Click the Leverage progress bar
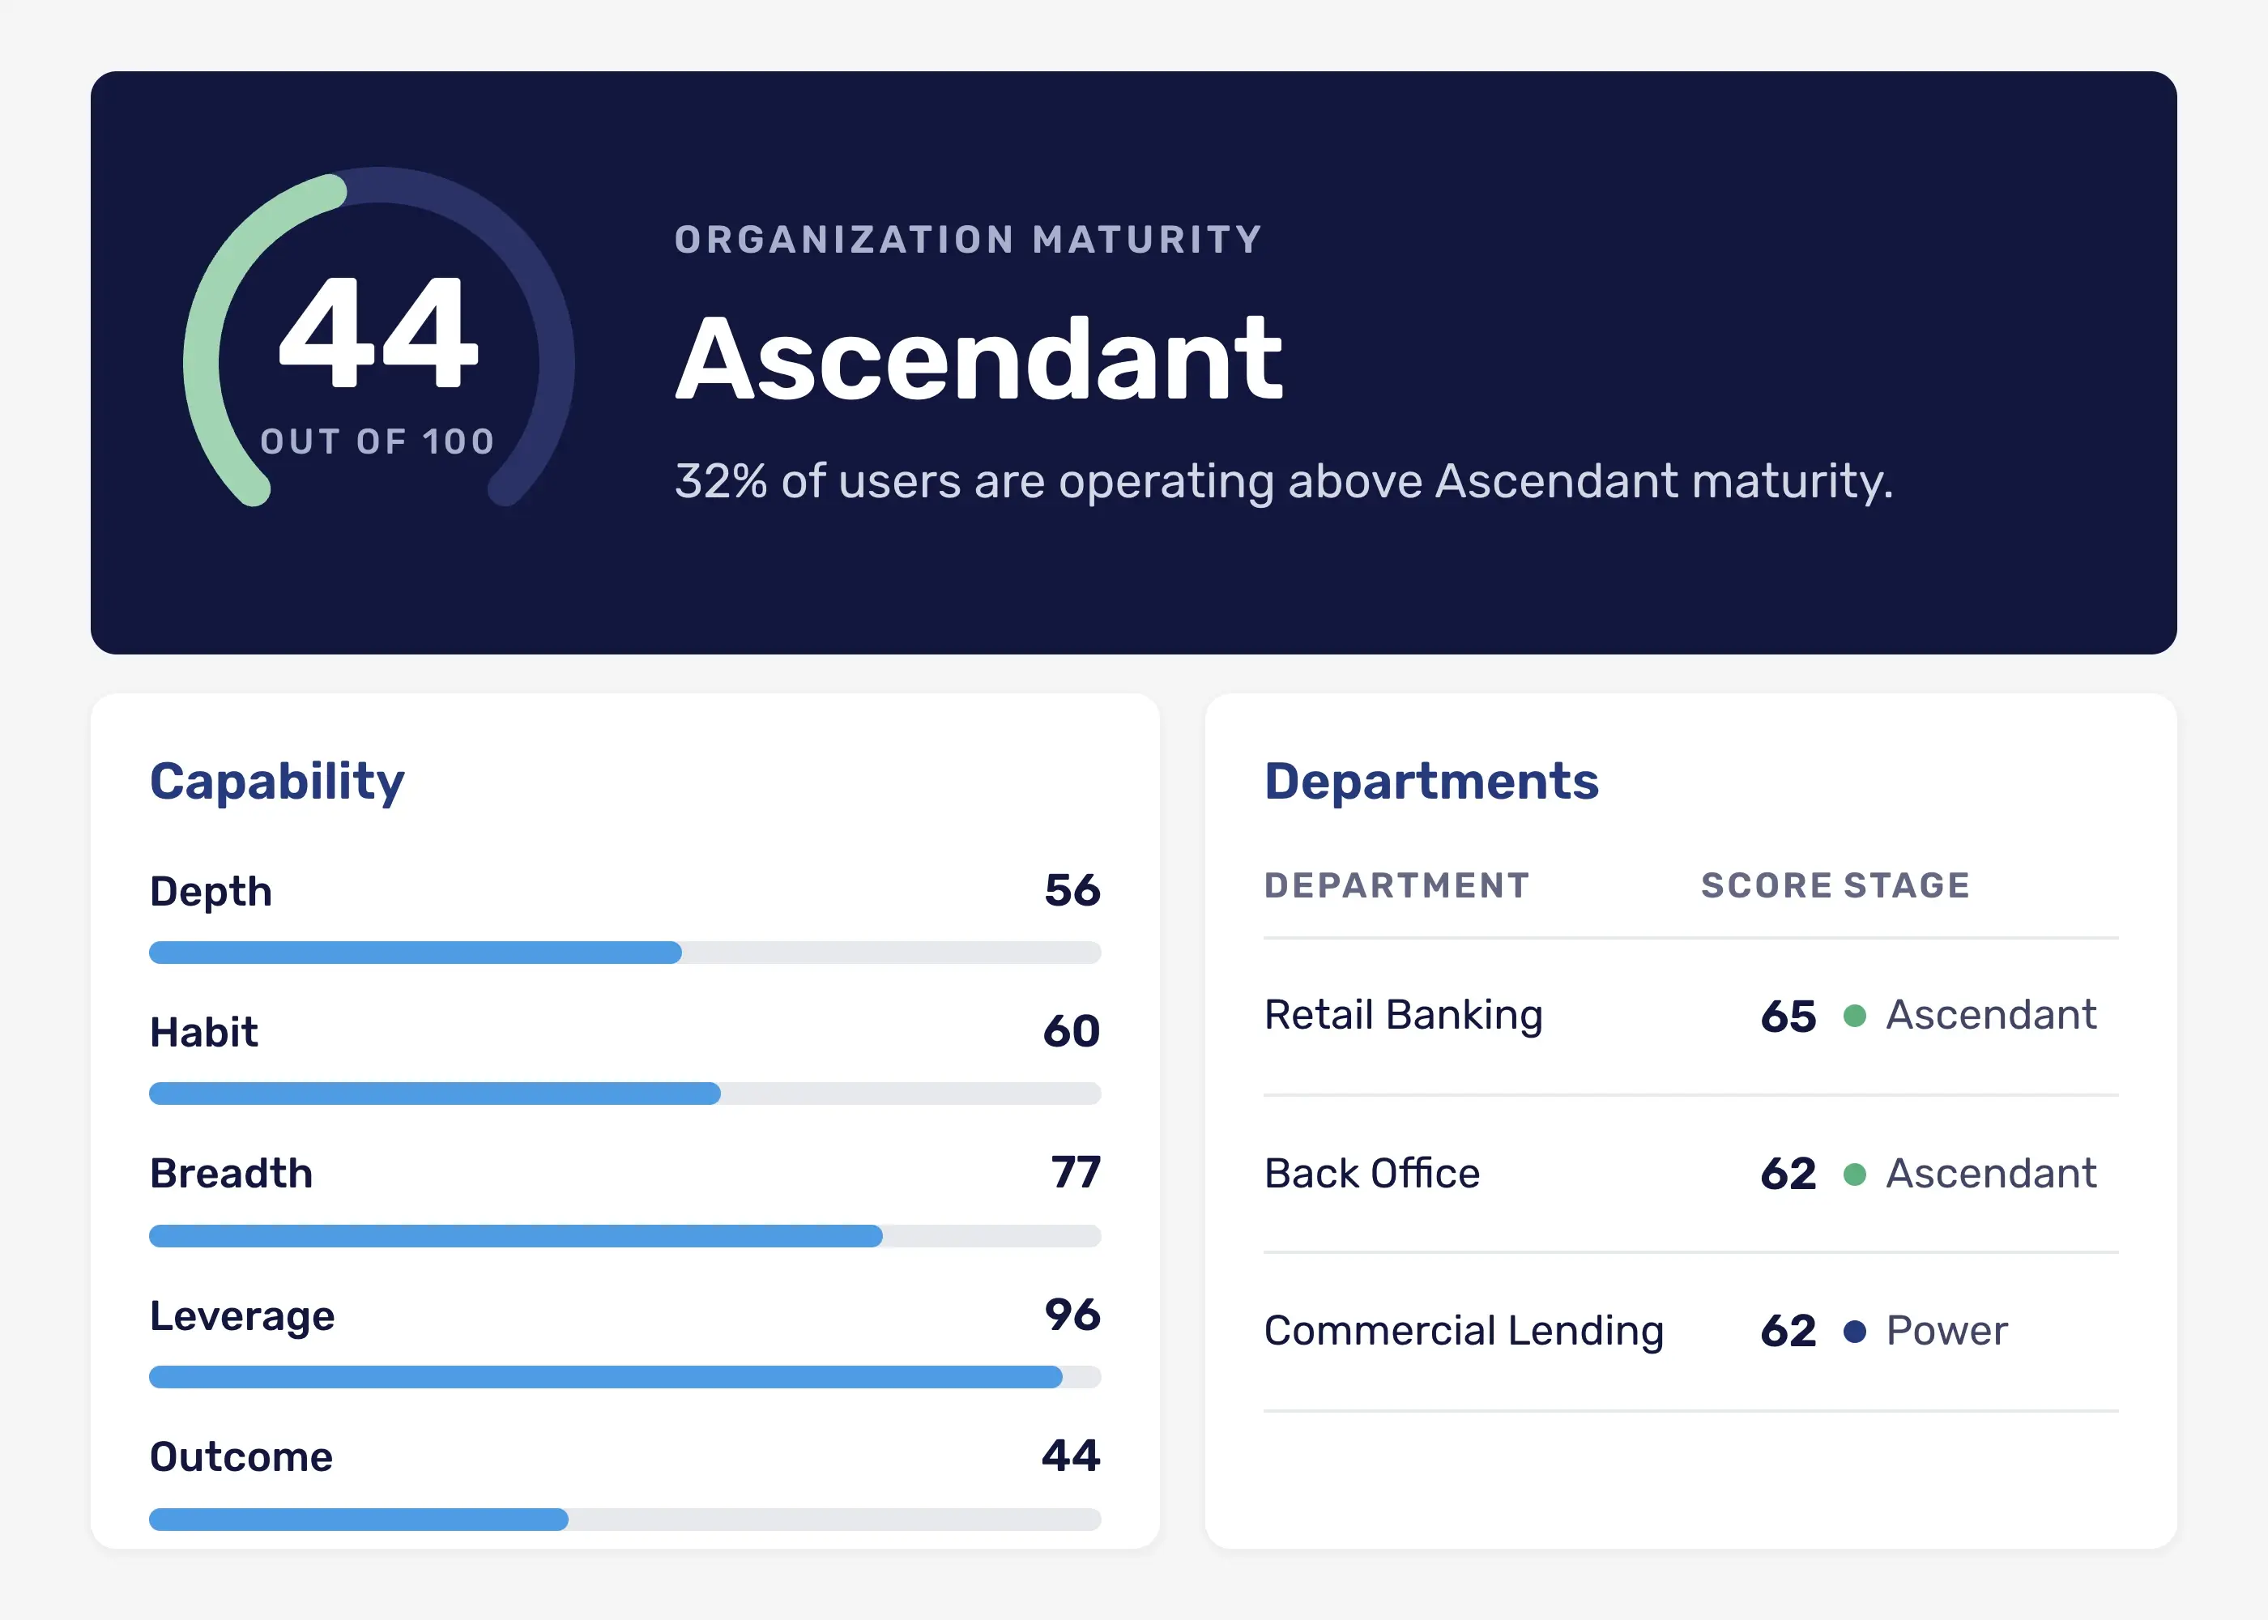The width and height of the screenshot is (2268, 1620). 625,1378
